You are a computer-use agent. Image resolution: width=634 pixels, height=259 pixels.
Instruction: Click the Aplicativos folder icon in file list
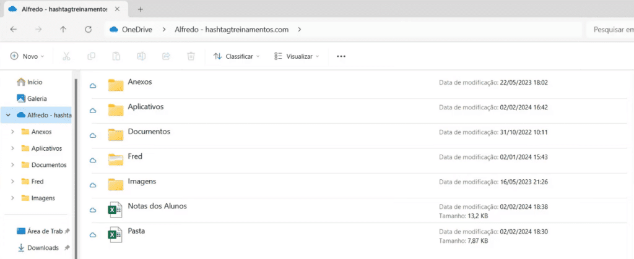pyautogui.click(x=116, y=110)
